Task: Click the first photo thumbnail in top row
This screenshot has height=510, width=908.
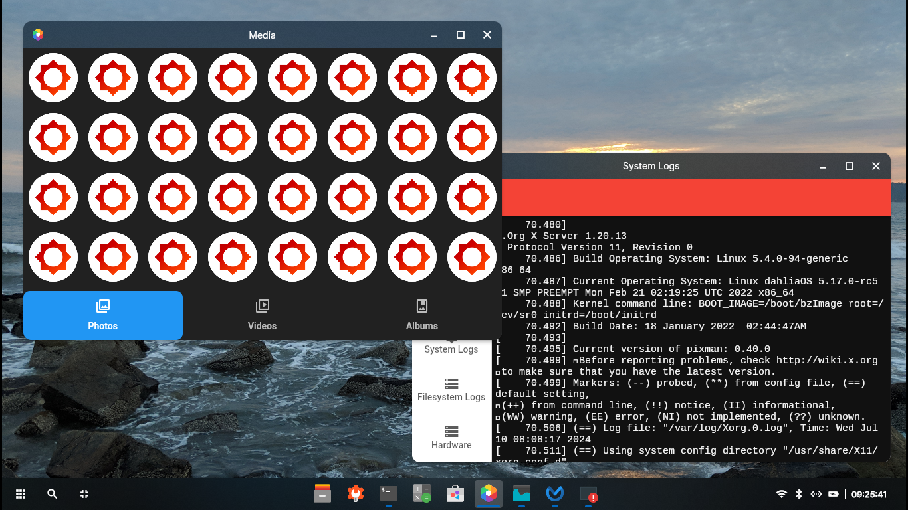Action: 53,78
